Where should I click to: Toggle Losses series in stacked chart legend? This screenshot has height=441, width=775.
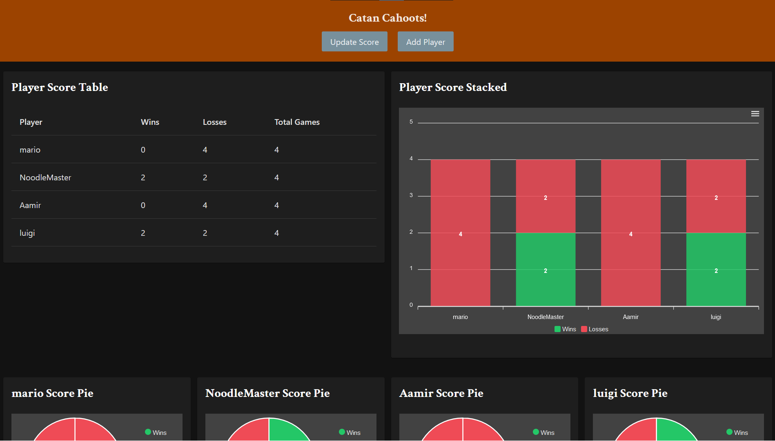click(x=595, y=329)
